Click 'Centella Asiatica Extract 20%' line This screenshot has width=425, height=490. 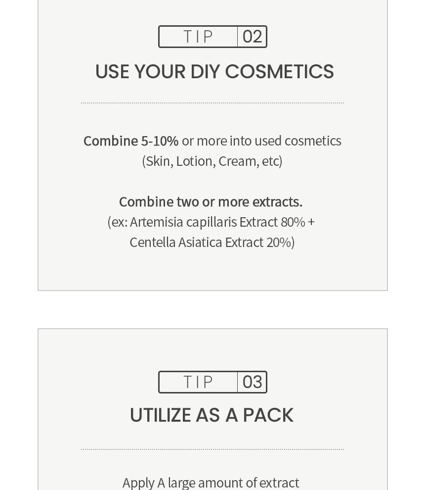(x=212, y=243)
